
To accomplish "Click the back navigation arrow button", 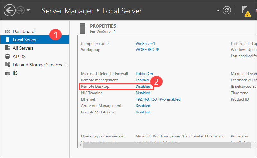I will pos(10,10).
